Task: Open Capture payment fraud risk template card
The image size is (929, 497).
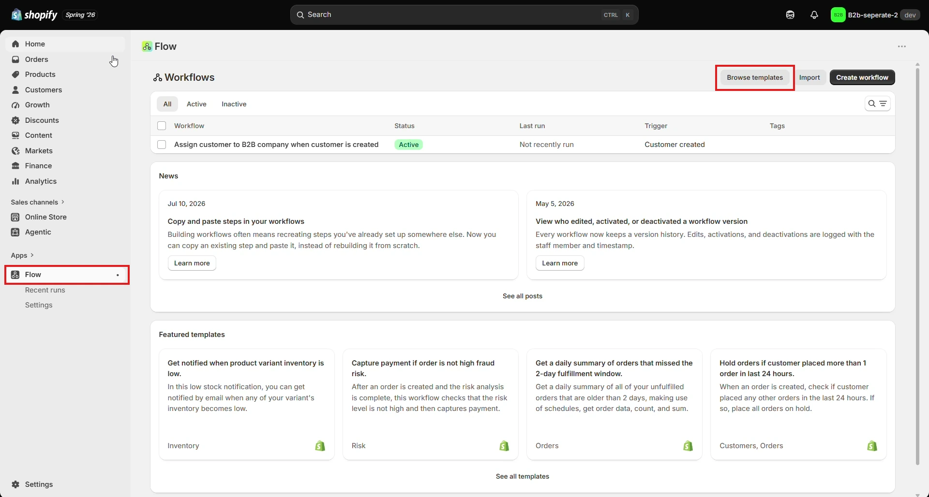Action: [x=431, y=404]
